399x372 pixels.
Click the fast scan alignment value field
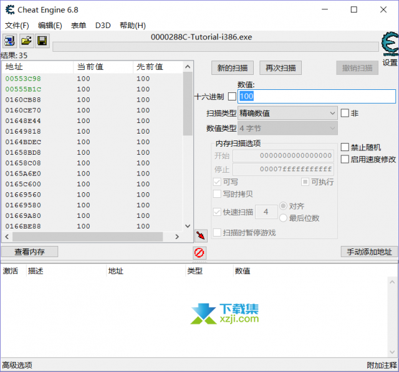[x=266, y=212]
